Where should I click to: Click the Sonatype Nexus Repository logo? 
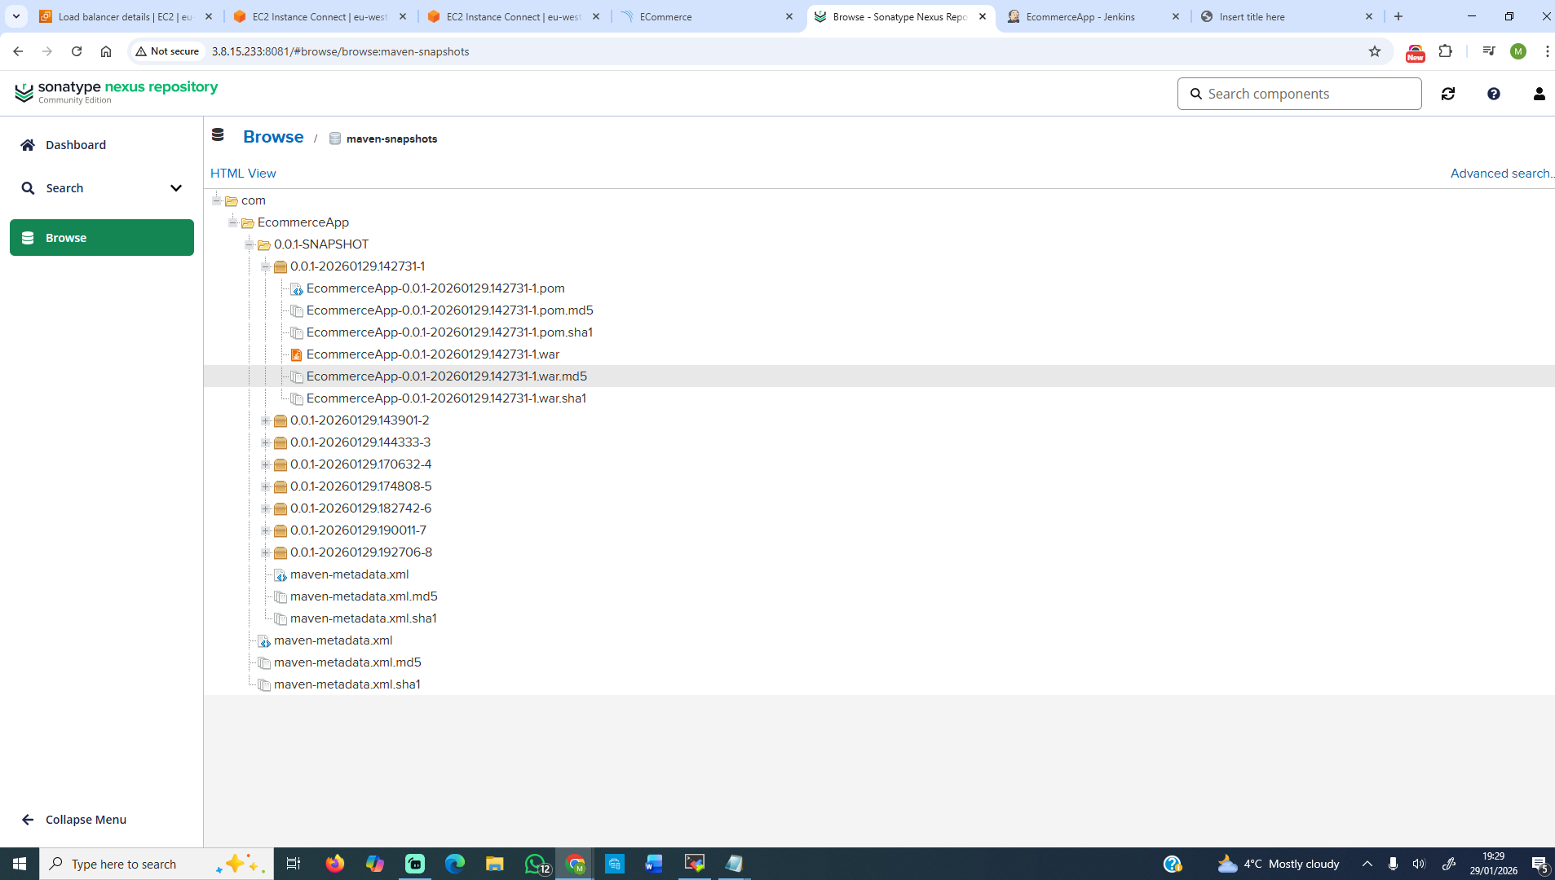[117, 92]
